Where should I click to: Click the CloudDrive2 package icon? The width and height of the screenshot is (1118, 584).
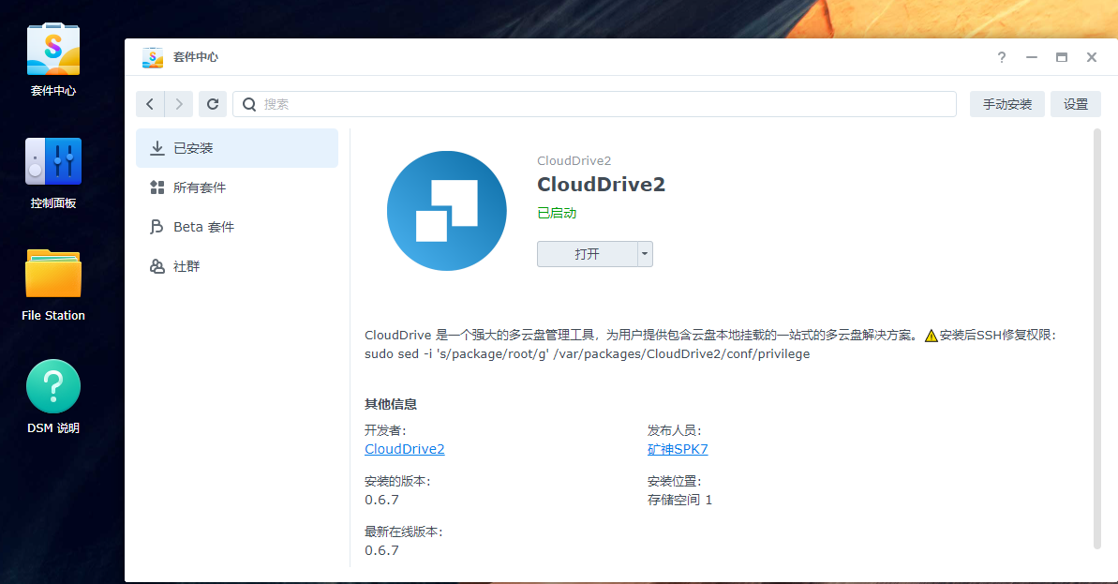click(447, 210)
